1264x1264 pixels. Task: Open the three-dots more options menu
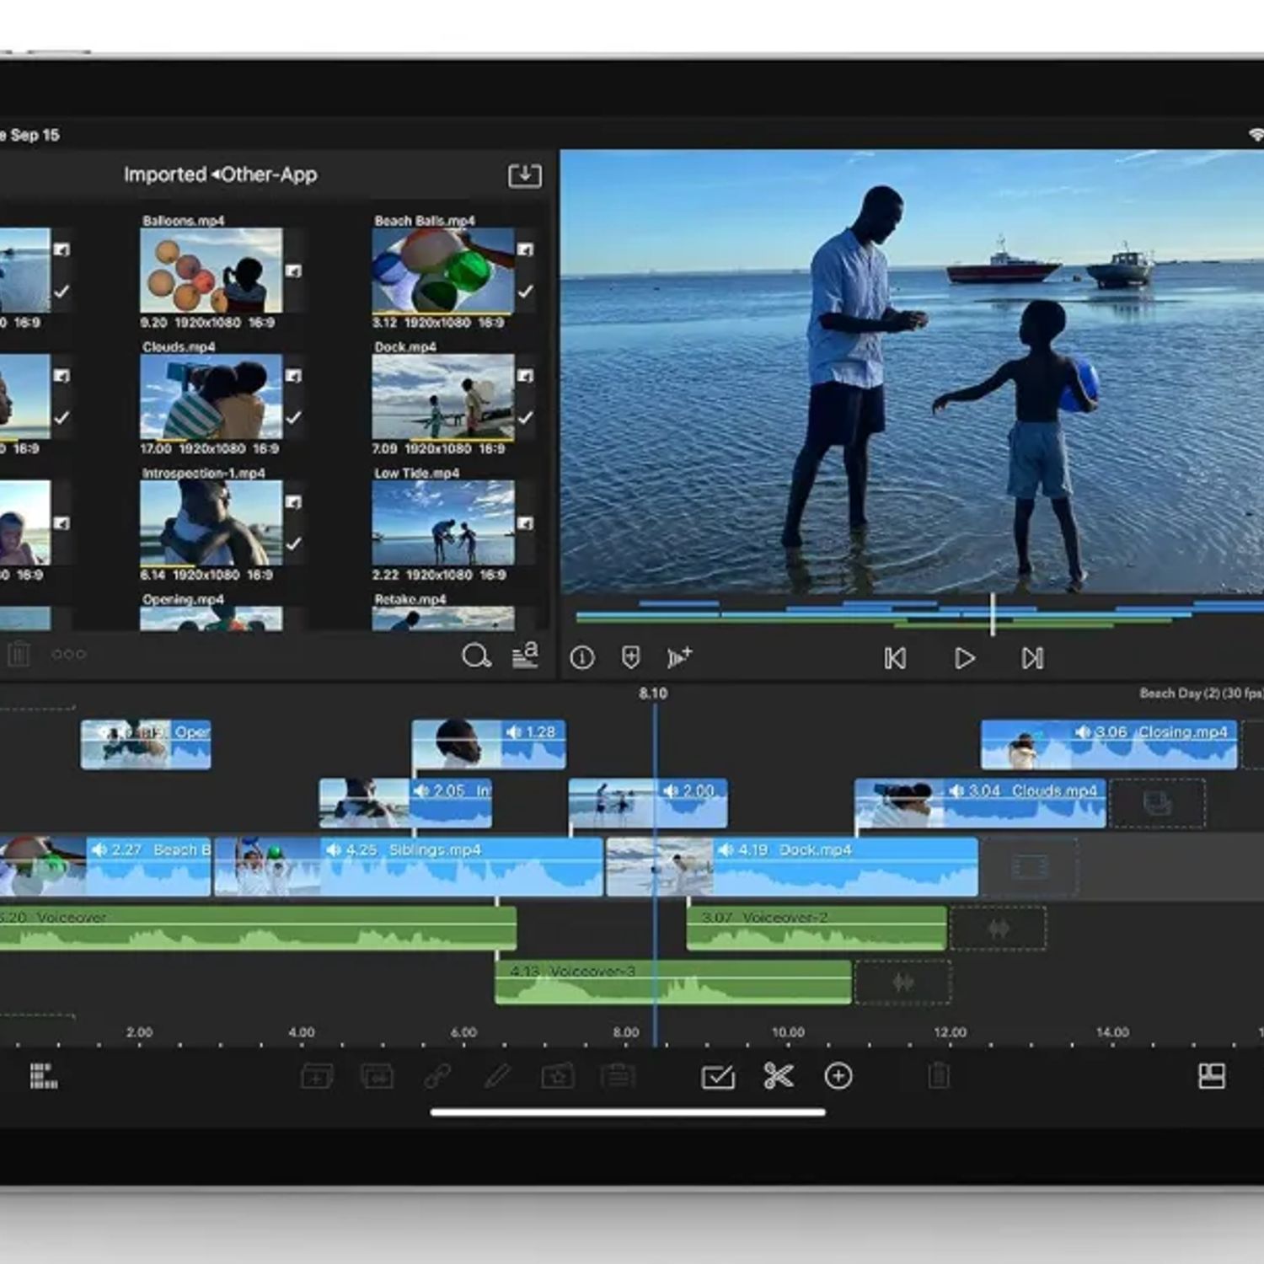[x=68, y=654]
